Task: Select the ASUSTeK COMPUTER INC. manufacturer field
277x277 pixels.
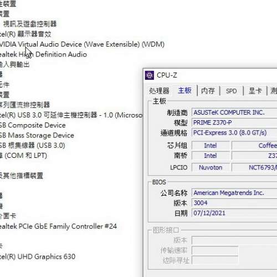Action: coord(234,112)
